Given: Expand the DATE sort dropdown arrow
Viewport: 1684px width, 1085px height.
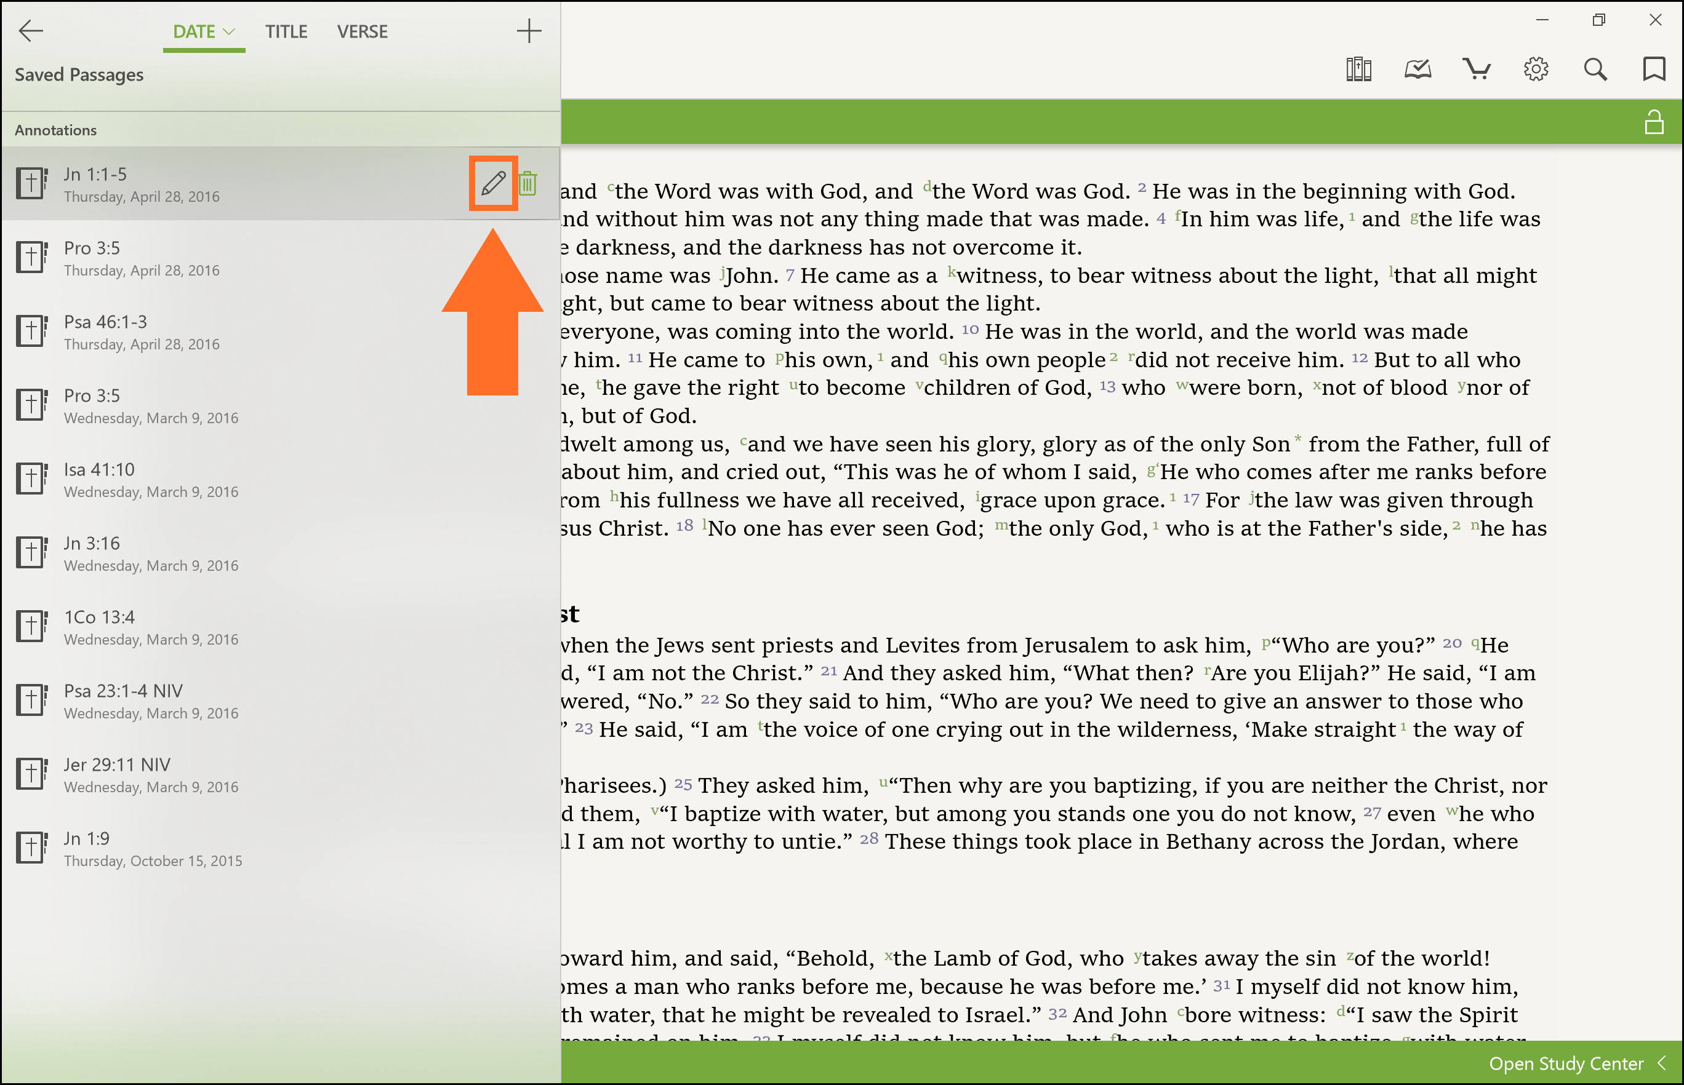Looking at the screenshot, I should pyautogui.click(x=229, y=32).
